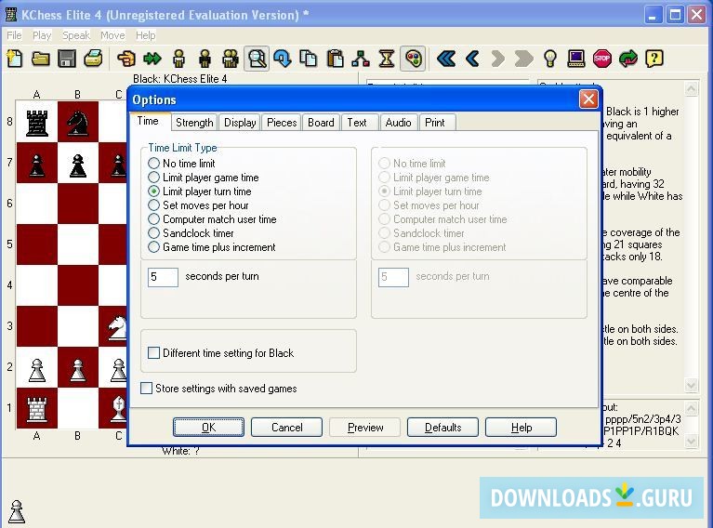Open the File menu
Screen dimensions: 713x528
[14, 35]
